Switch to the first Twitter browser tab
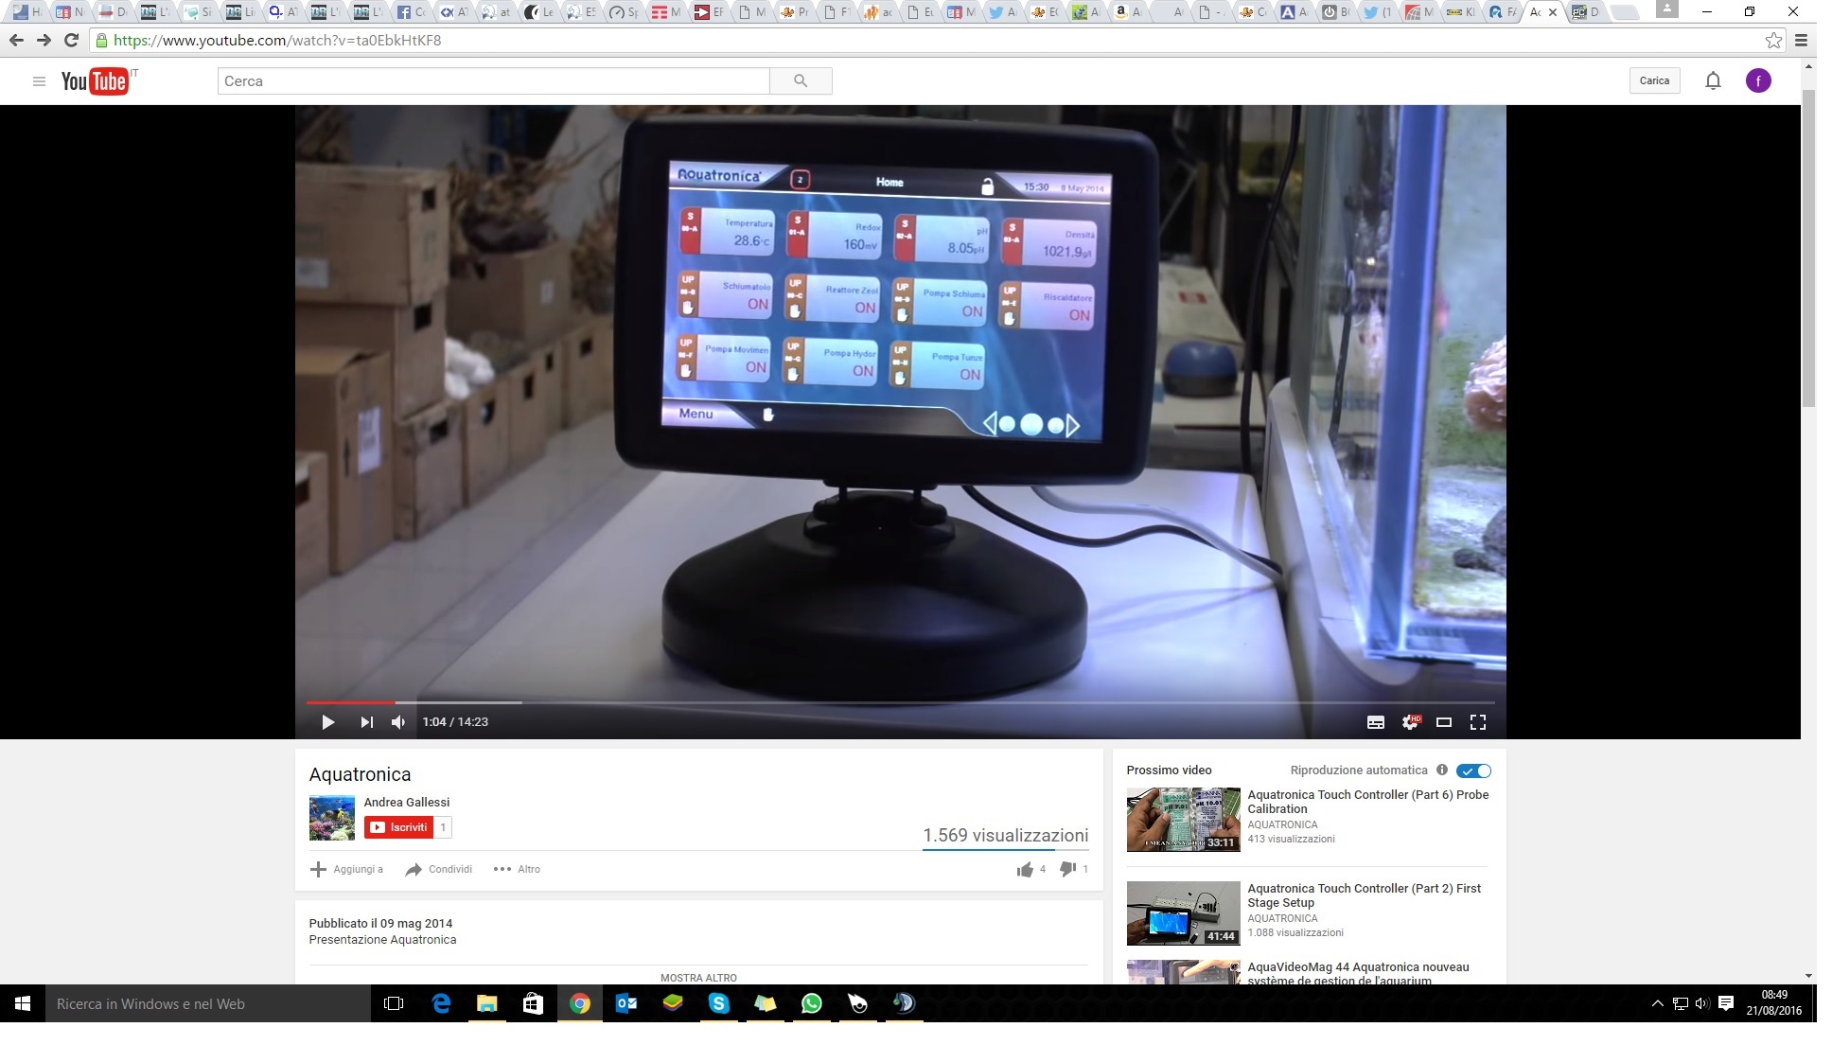 (x=1002, y=12)
